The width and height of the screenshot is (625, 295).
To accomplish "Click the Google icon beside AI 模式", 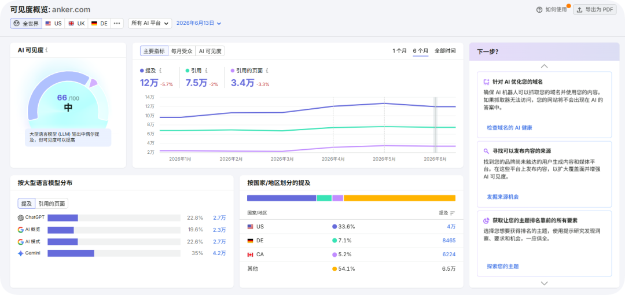I will click(x=21, y=242).
